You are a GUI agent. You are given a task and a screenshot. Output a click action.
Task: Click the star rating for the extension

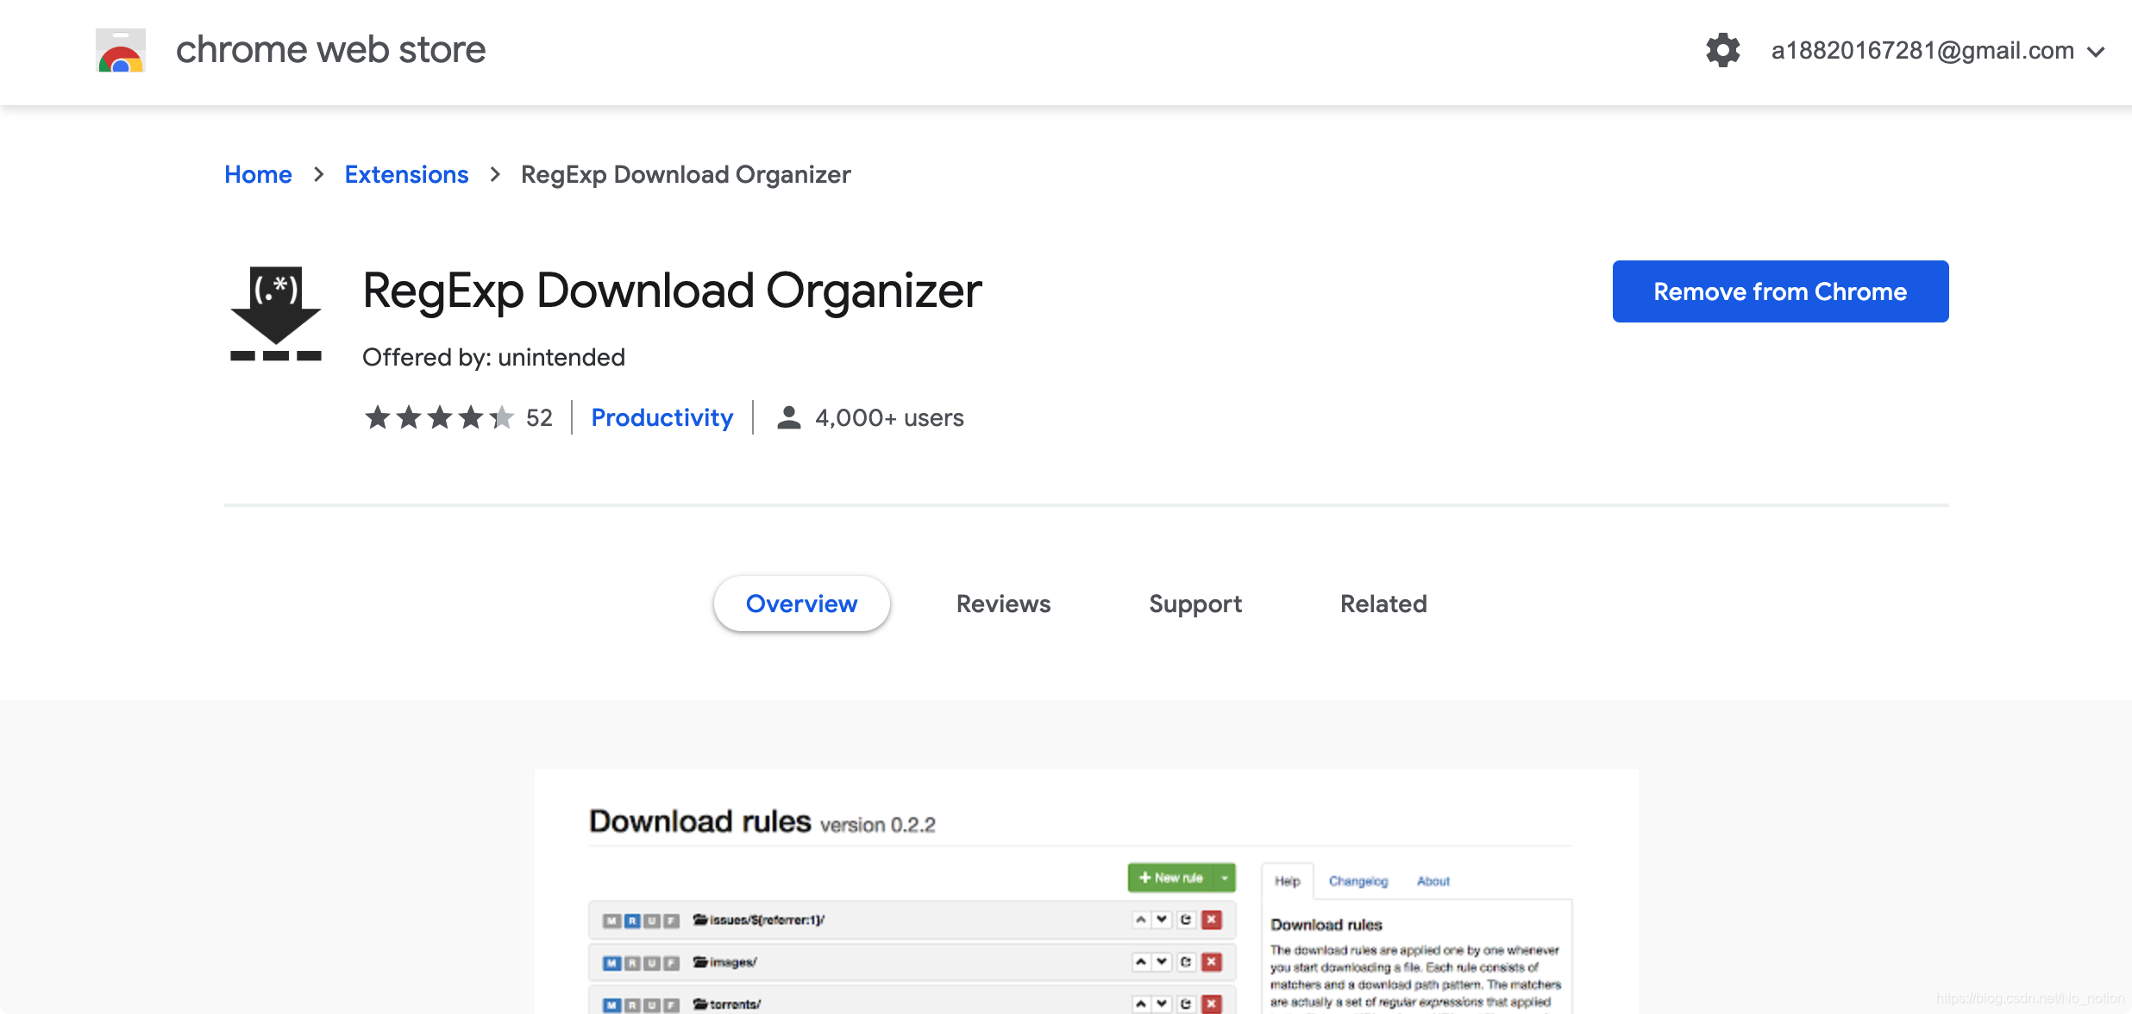(439, 417)
